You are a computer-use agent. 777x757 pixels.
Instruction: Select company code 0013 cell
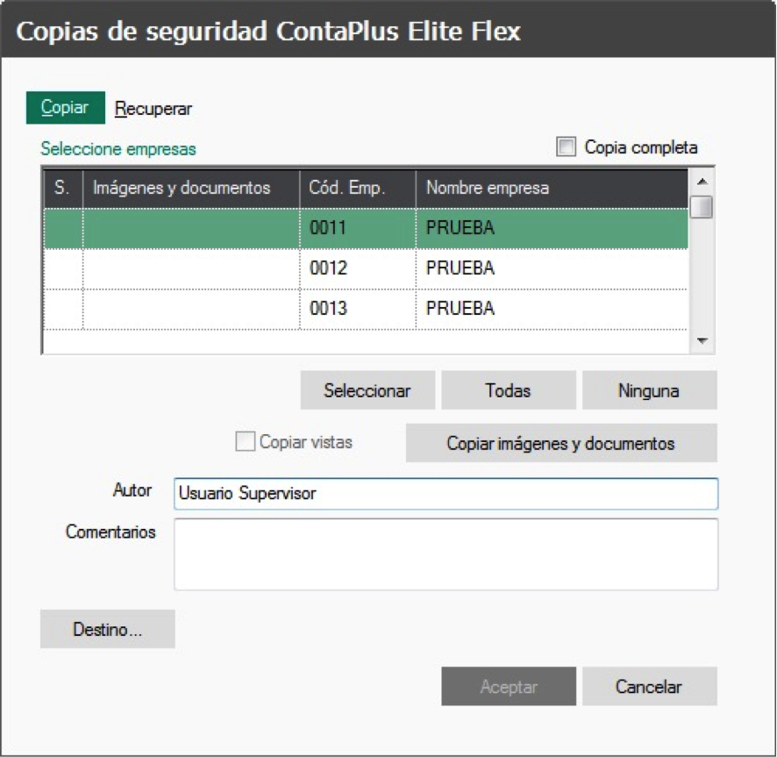(358, 309)
